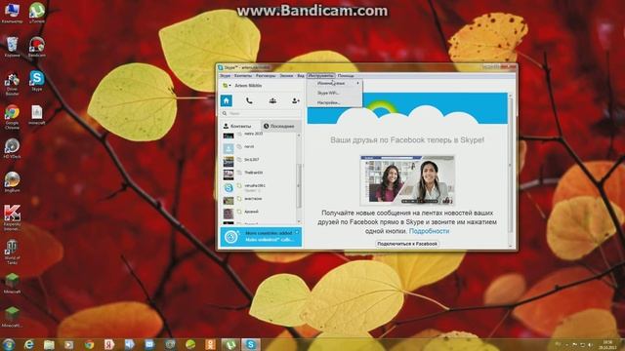This screenshot has height=351, width=625.
Task: Select the World of Tanks shortcut
Action: point(12,253)
